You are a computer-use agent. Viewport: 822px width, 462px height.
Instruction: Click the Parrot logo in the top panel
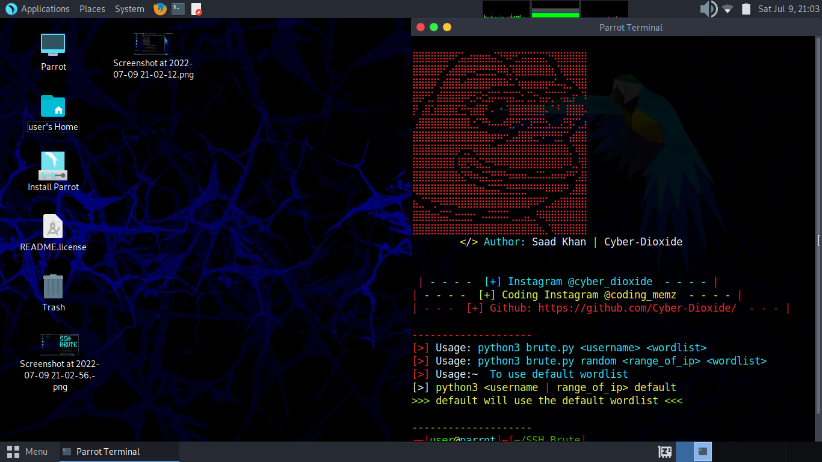click(11, 9)
